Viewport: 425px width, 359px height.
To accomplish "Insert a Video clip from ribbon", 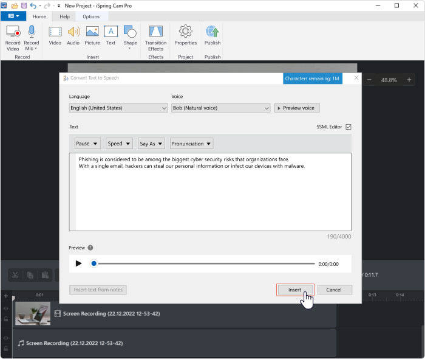I will pos(55,32).
